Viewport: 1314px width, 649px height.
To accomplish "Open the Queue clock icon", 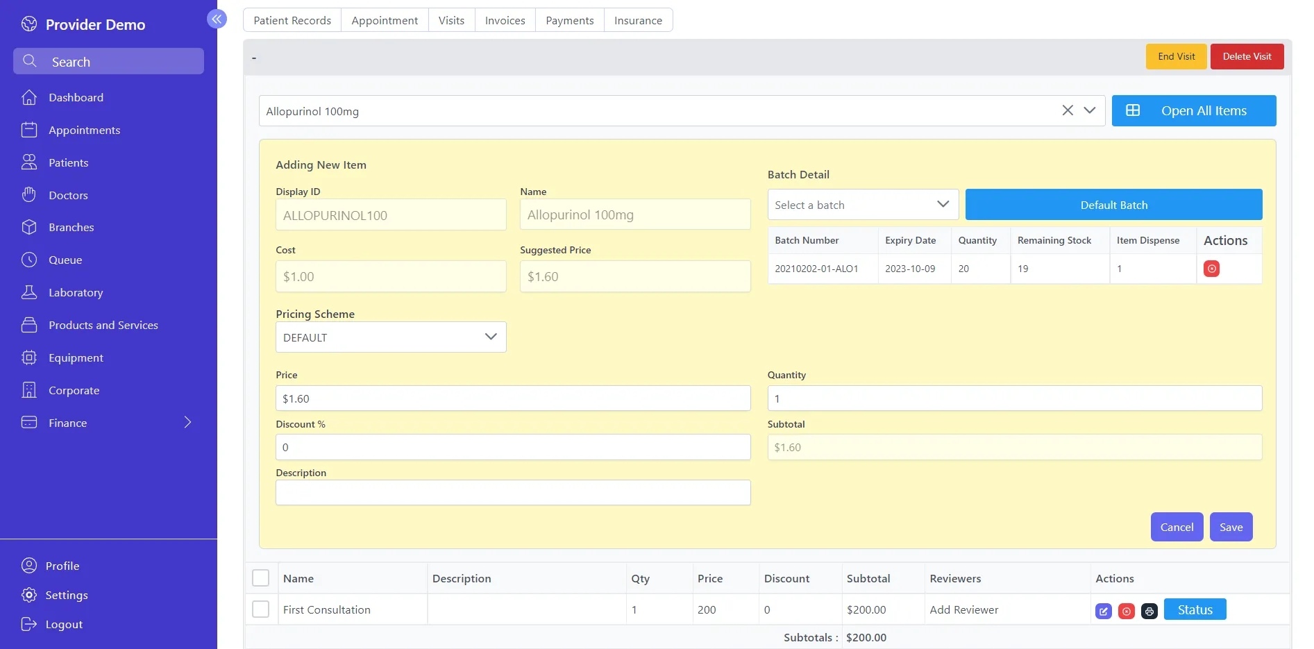I will (x=29, y=260).
